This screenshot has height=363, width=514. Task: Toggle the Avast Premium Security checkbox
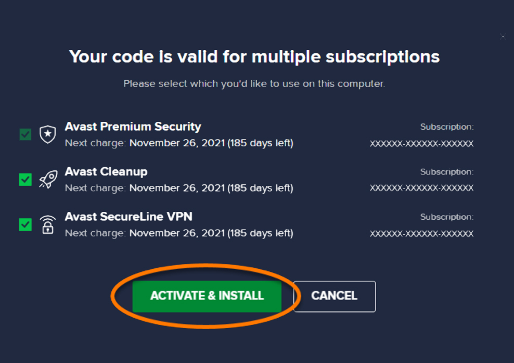(25, 134)
